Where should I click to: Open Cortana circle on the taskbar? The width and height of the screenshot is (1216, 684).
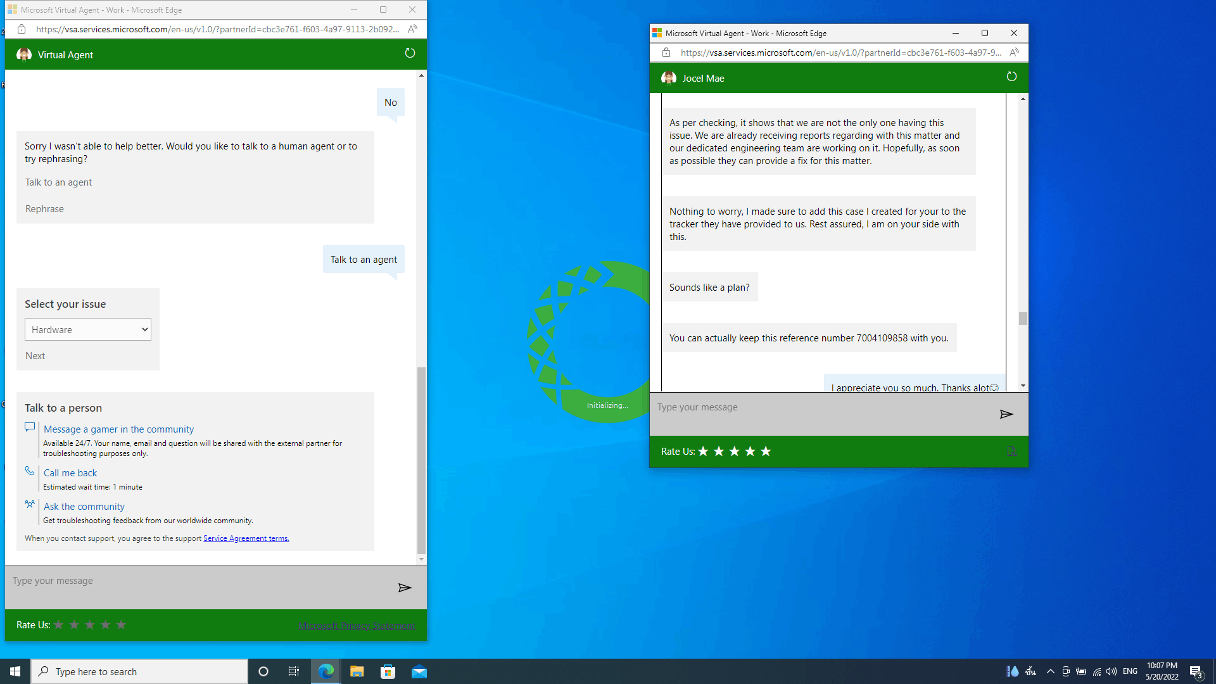[x=263, y=671]
